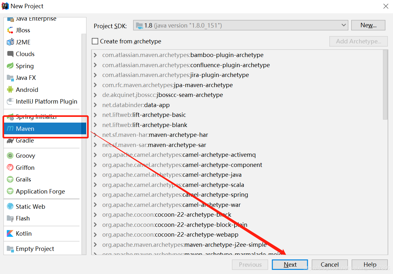Click the Griffon icon

click(10, 168)
